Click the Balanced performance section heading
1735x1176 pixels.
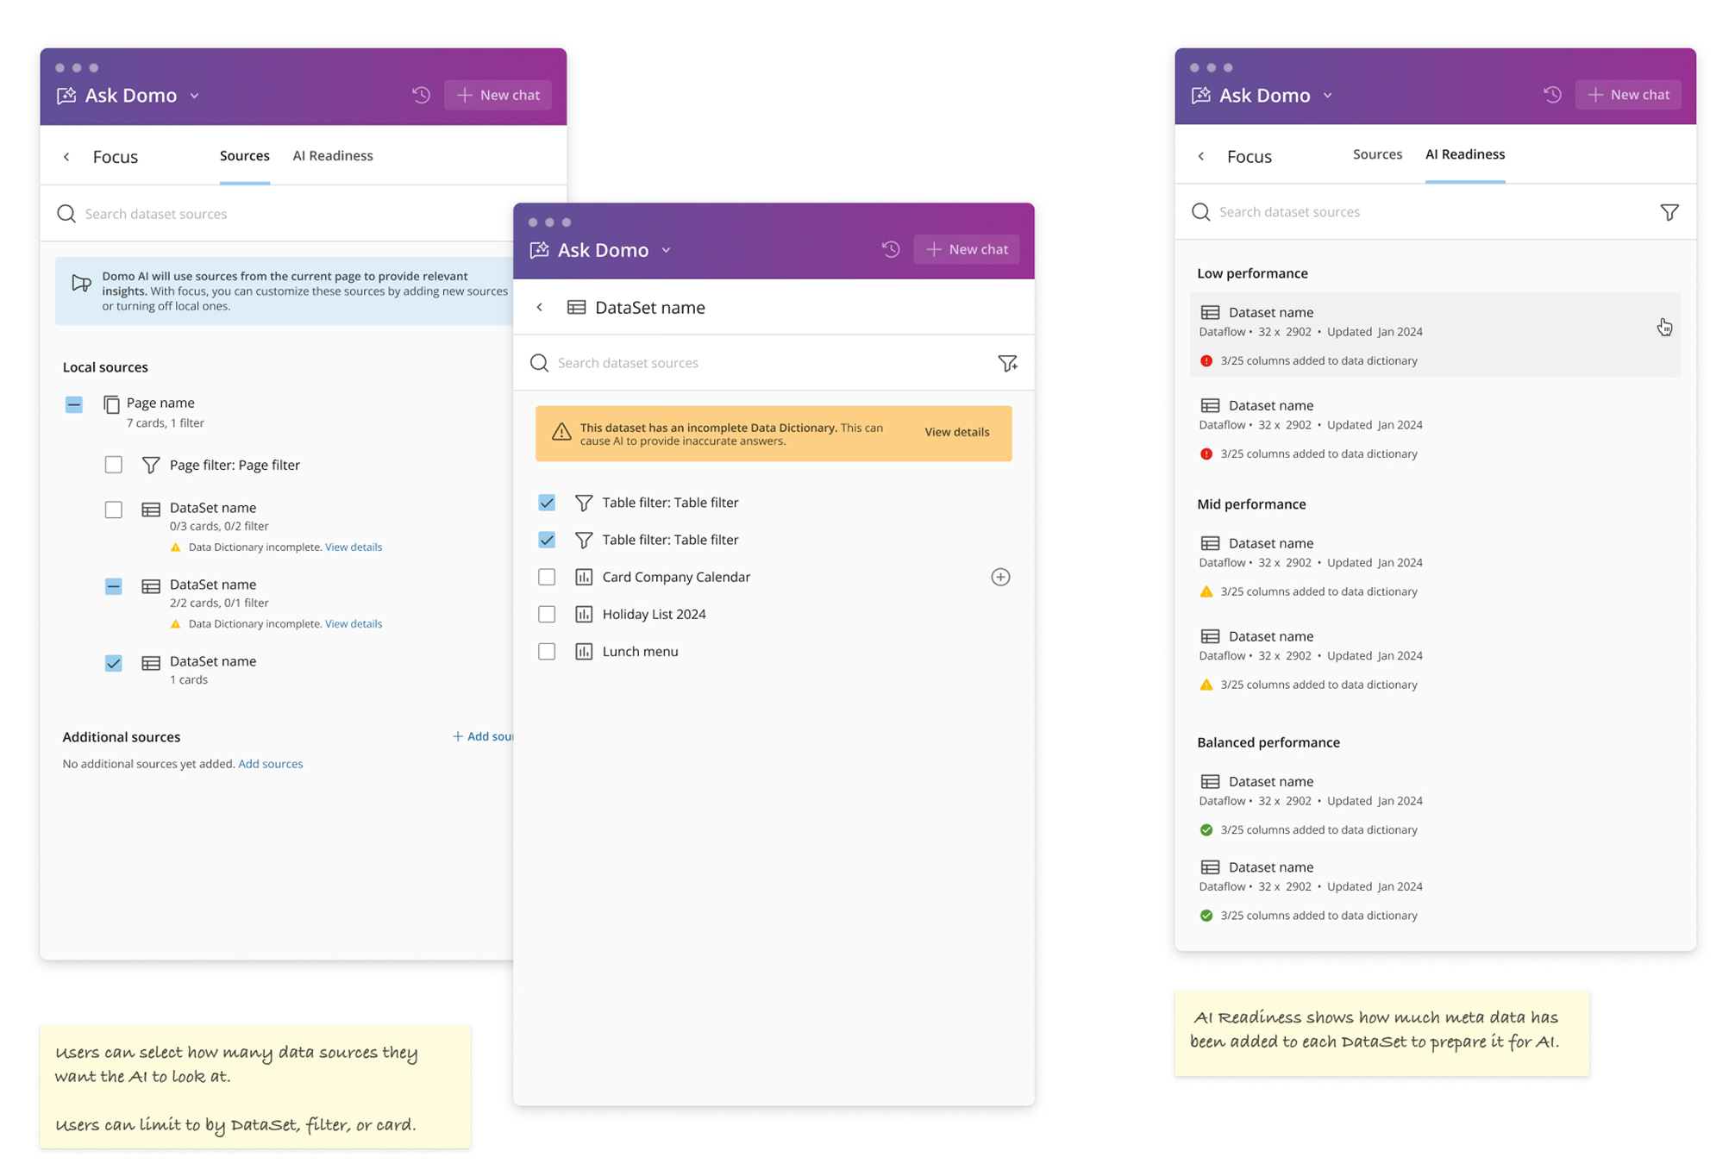click(x=1268, y=742)
